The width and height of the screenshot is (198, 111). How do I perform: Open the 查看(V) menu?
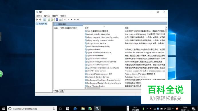(x=55, y=16)
